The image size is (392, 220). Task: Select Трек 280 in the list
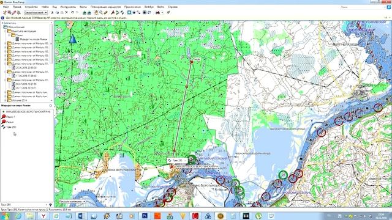tap(11, 127)
